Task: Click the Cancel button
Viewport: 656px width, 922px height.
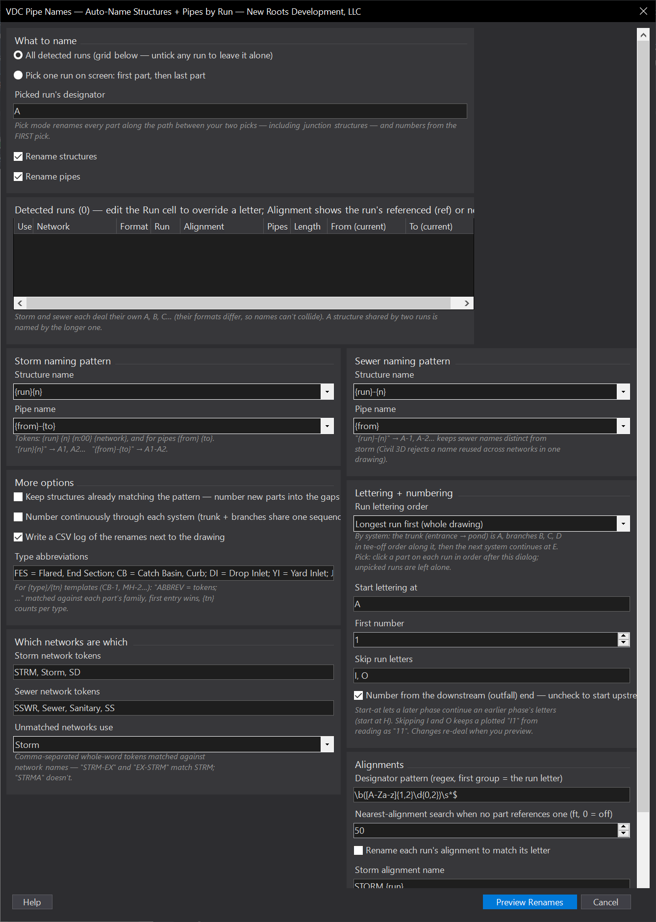Action: [606, 902]
